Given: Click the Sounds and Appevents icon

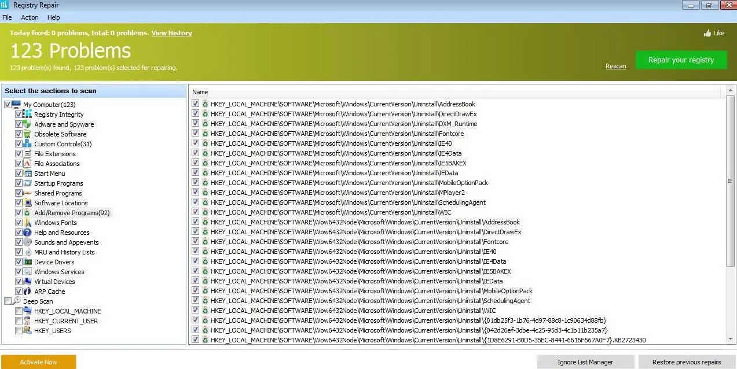Looking at the screenshot, I should (x=27, y=242).
